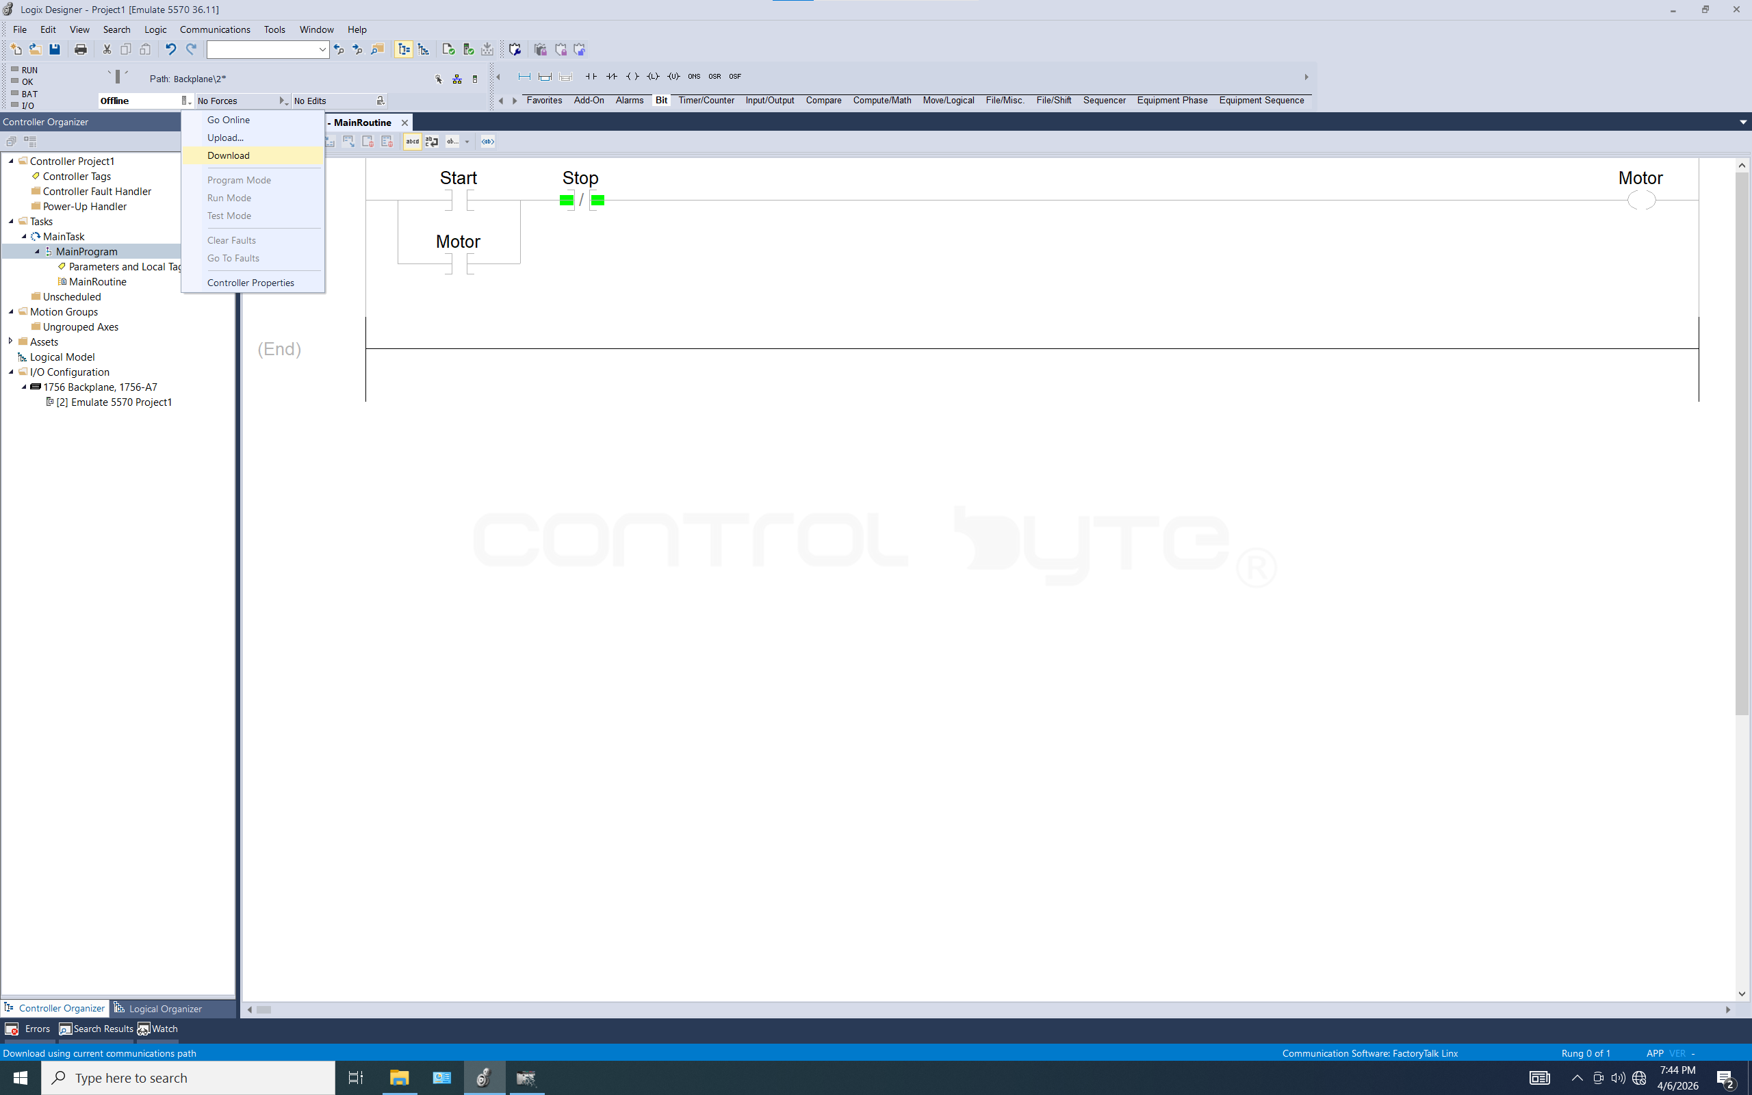Insert the OSR instruction
Viewport: 1752px width, 1095px height.
point(714,76)
